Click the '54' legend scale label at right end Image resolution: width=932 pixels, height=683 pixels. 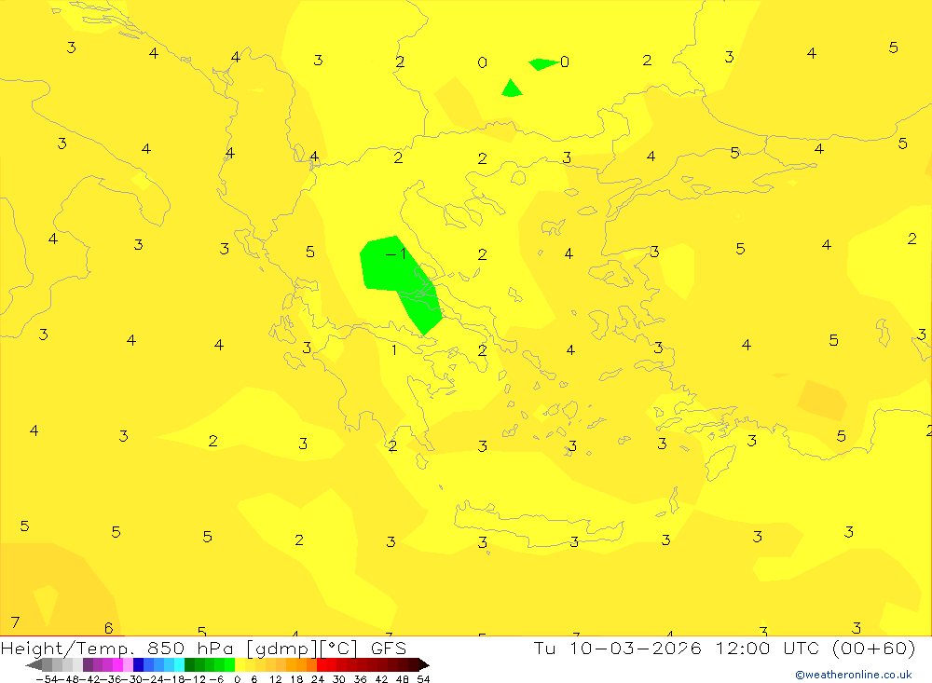(x=423, y=679)
